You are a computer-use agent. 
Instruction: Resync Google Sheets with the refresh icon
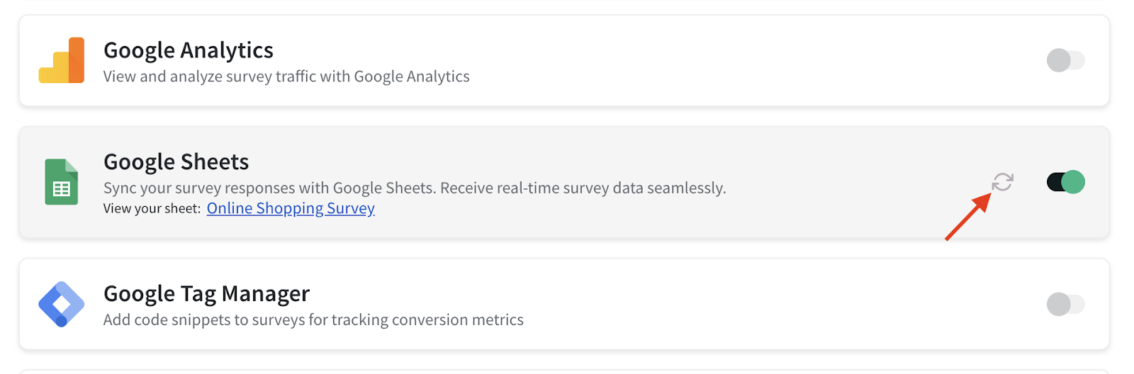coord(1002,182)
